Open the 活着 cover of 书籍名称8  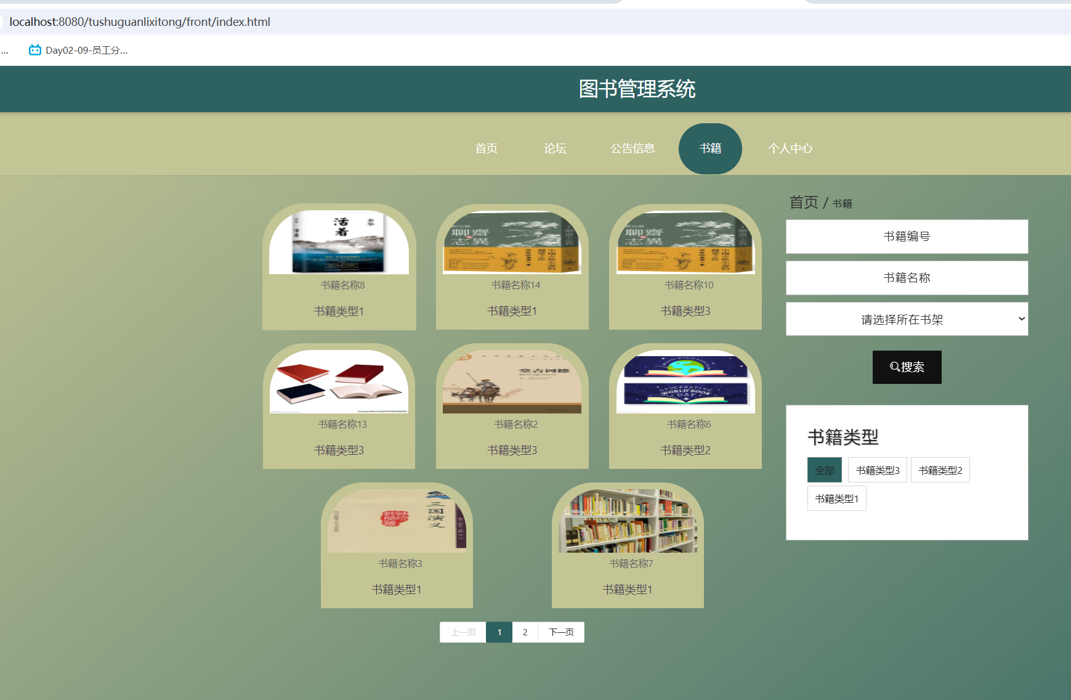point(339,242)
